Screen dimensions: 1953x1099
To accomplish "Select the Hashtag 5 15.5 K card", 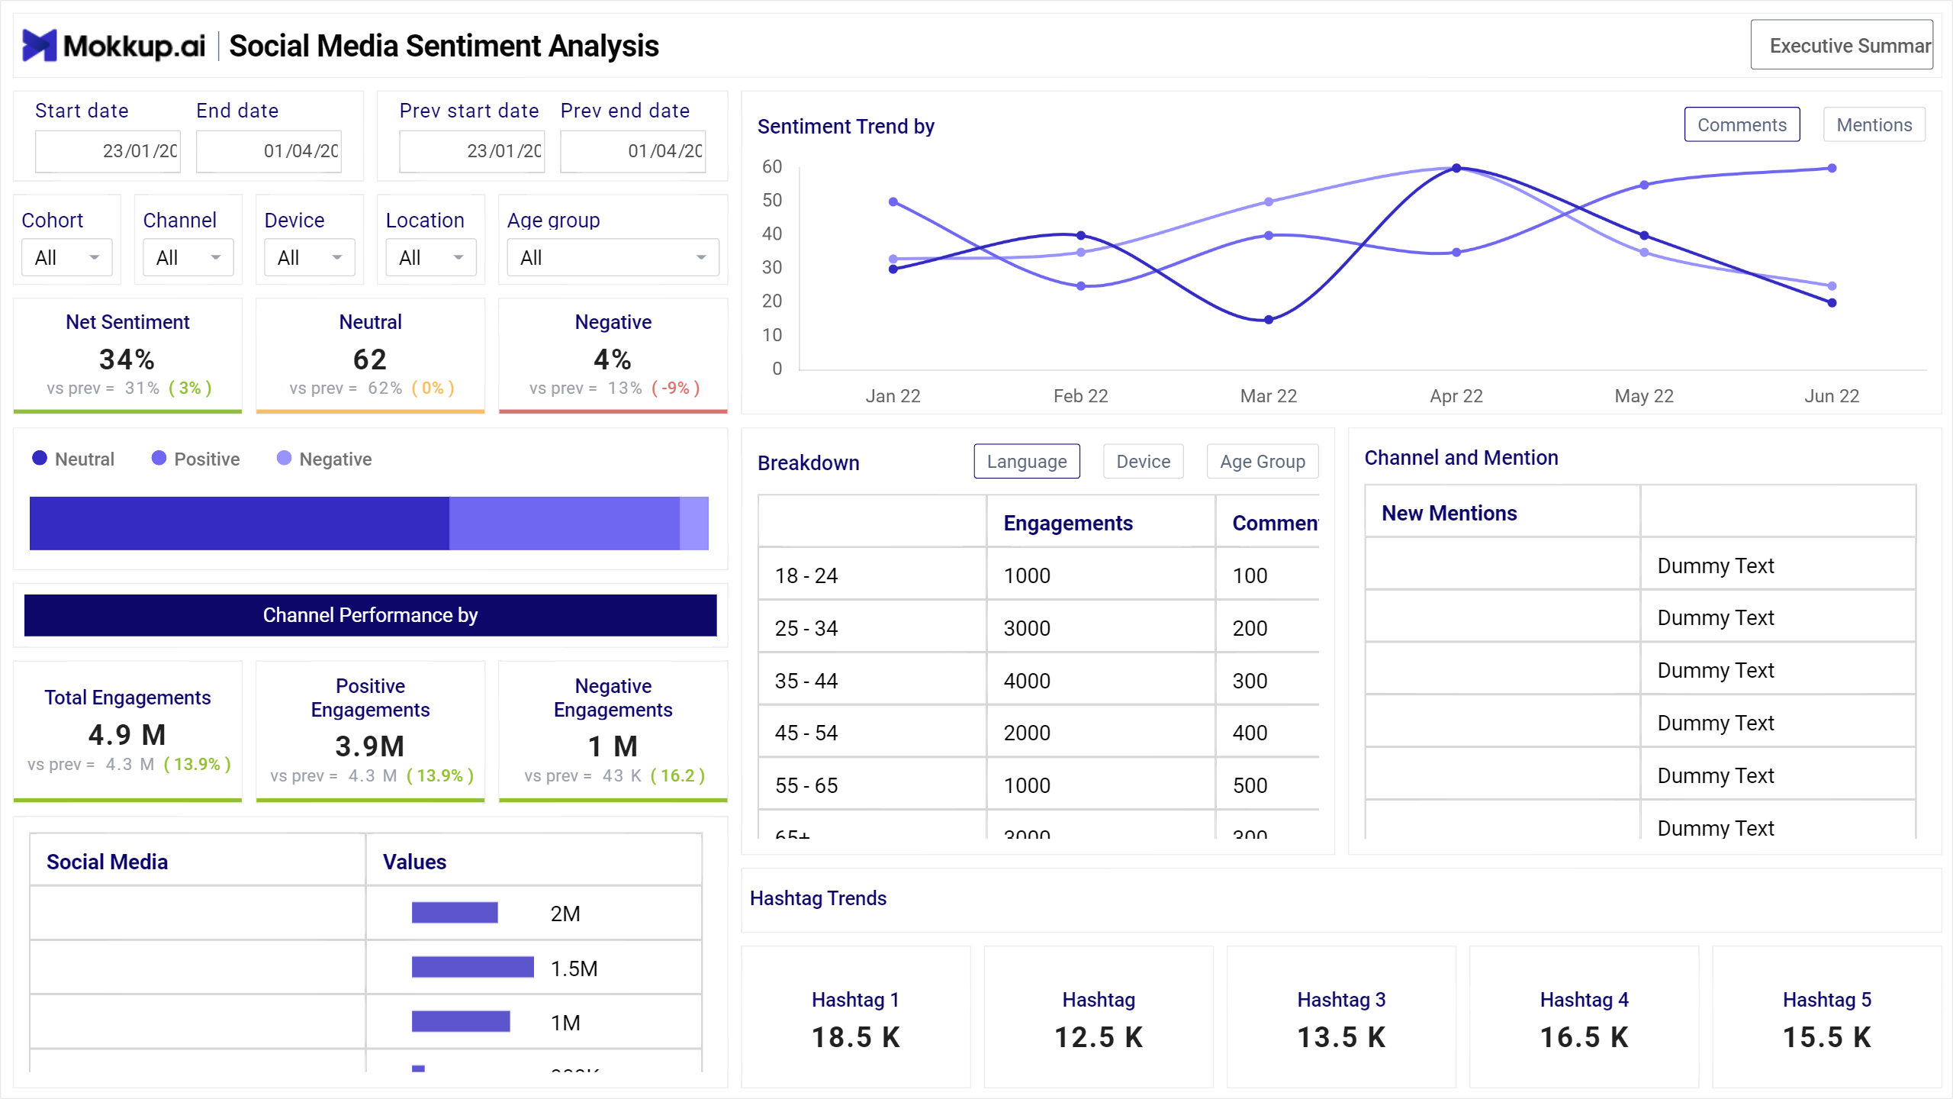I will pyautogui.click(x=1826, y=1017).
